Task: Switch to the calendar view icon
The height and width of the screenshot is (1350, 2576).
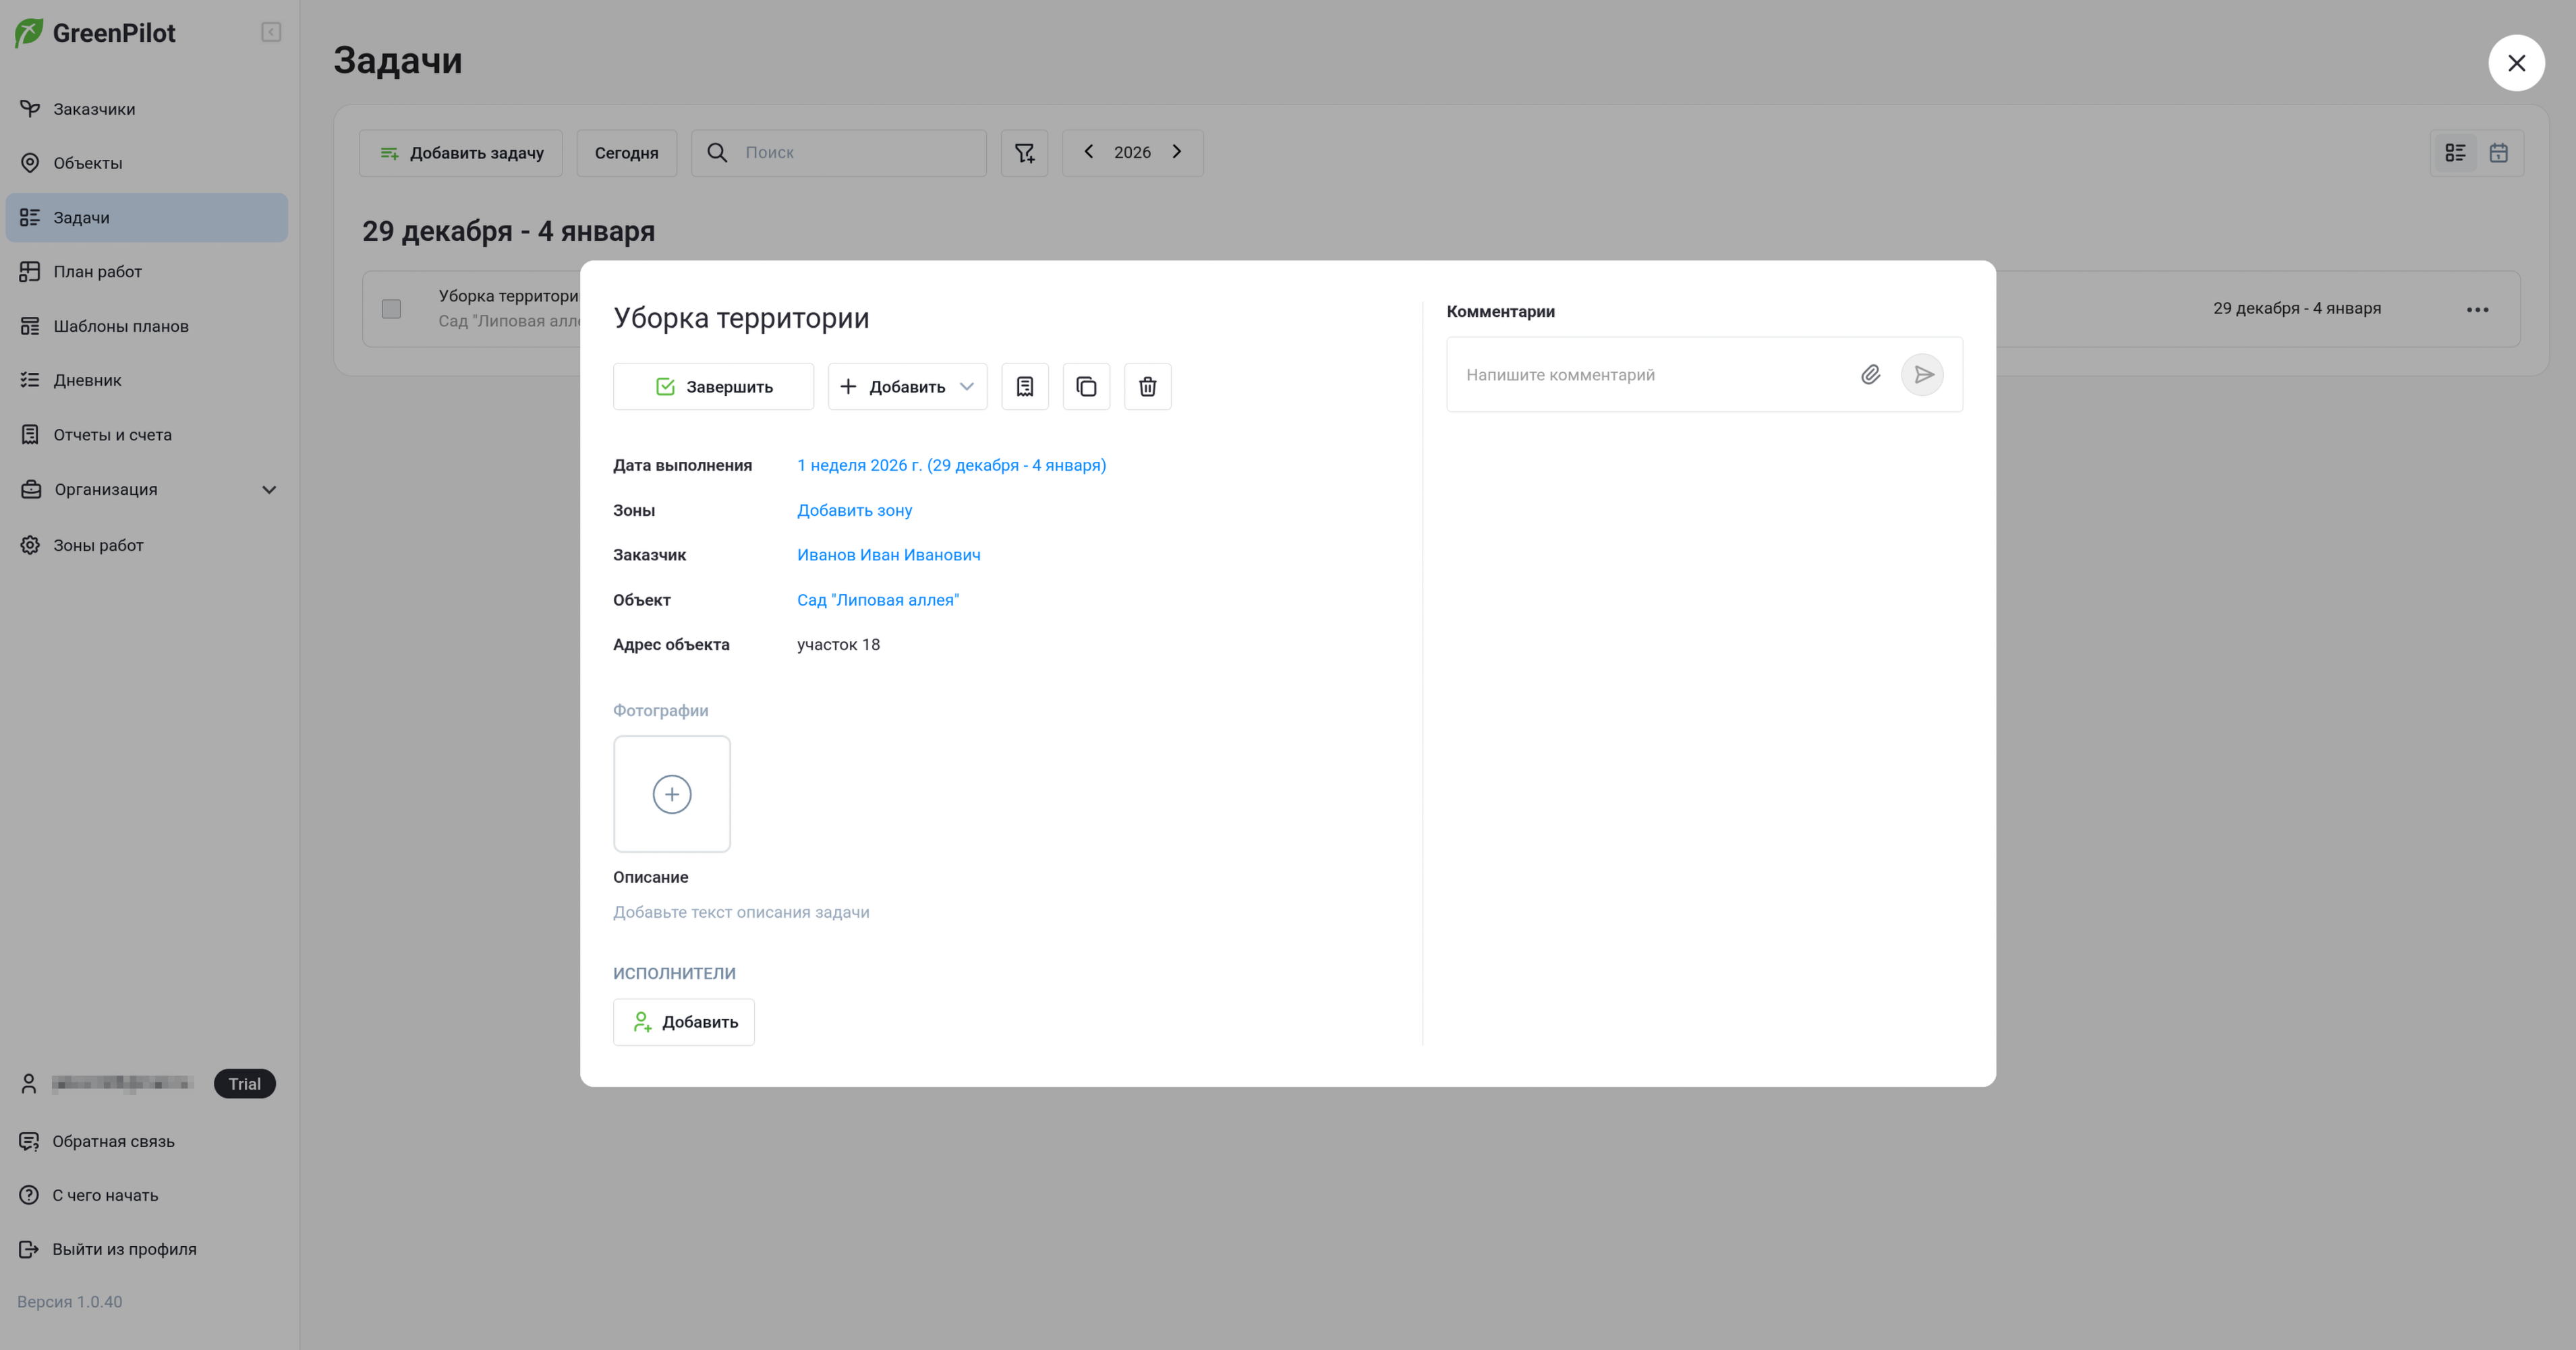Action: [2498, 153]
